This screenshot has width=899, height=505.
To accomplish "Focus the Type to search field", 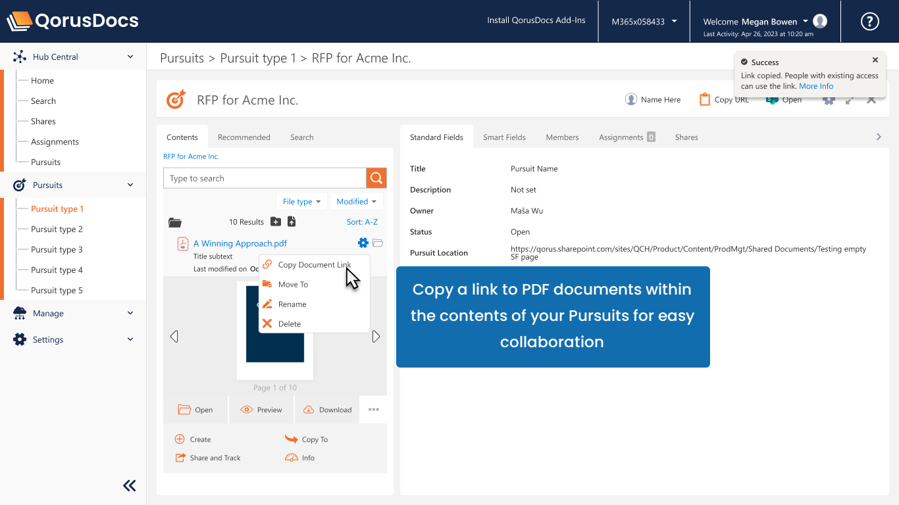I will (x=265, y=178).
